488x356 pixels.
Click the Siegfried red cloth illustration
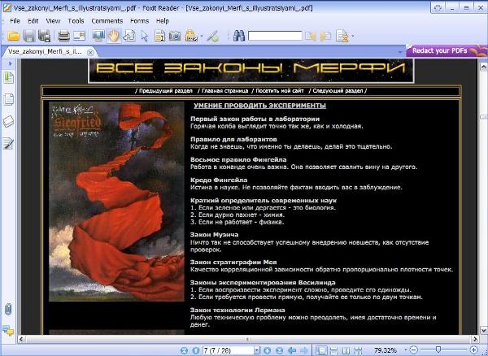point(116,202)
